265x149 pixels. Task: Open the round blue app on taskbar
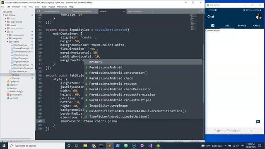[x=134, y=146]
